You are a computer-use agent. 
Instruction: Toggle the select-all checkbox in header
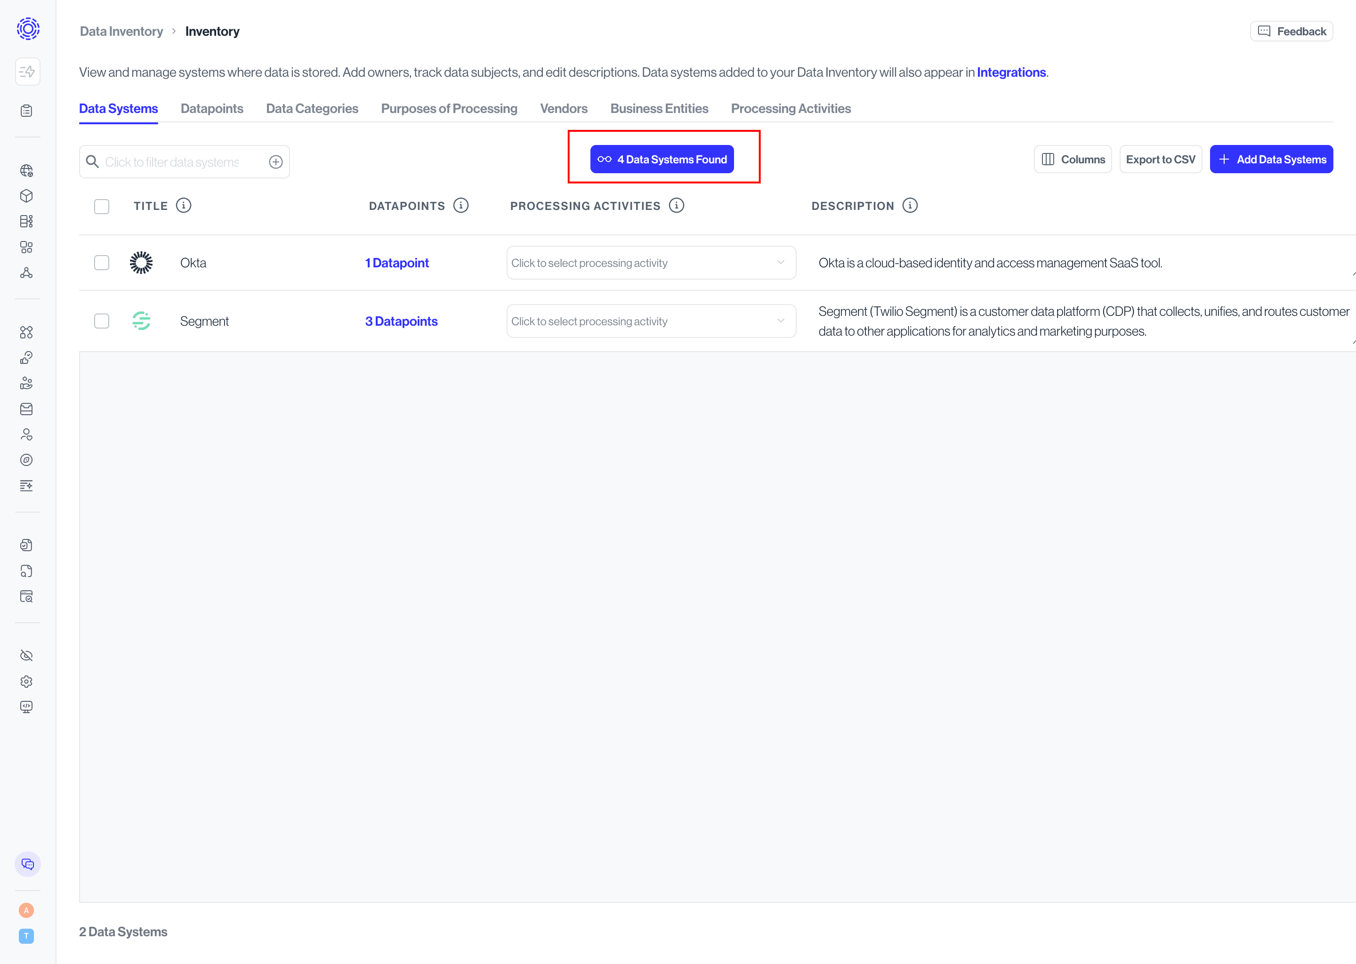[102, 206]
